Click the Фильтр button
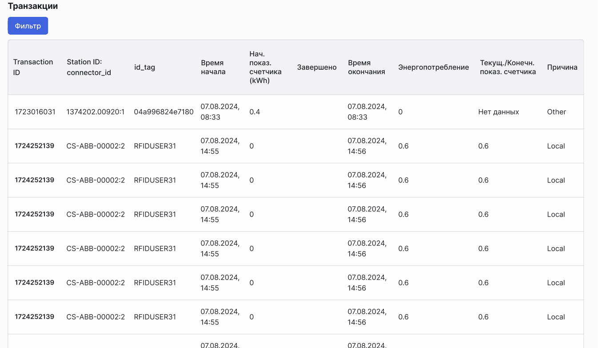 click(x=28, y=26)
